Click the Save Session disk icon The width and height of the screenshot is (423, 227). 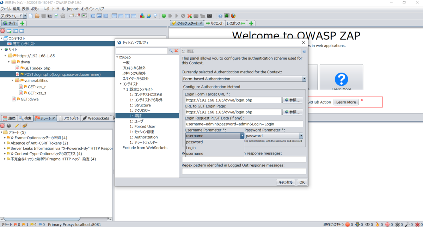[x=43, y=16]
